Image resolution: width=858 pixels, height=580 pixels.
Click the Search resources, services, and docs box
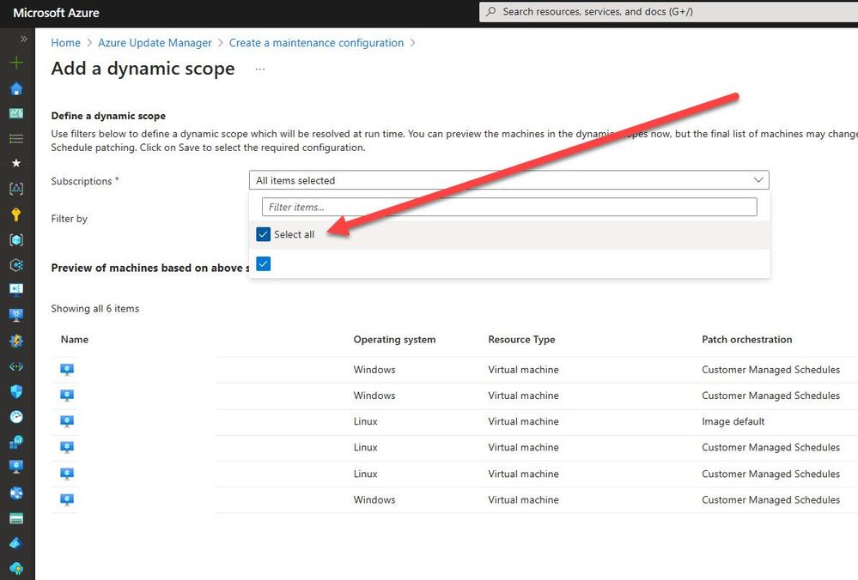pyautogui.click(x=669, y=11)
